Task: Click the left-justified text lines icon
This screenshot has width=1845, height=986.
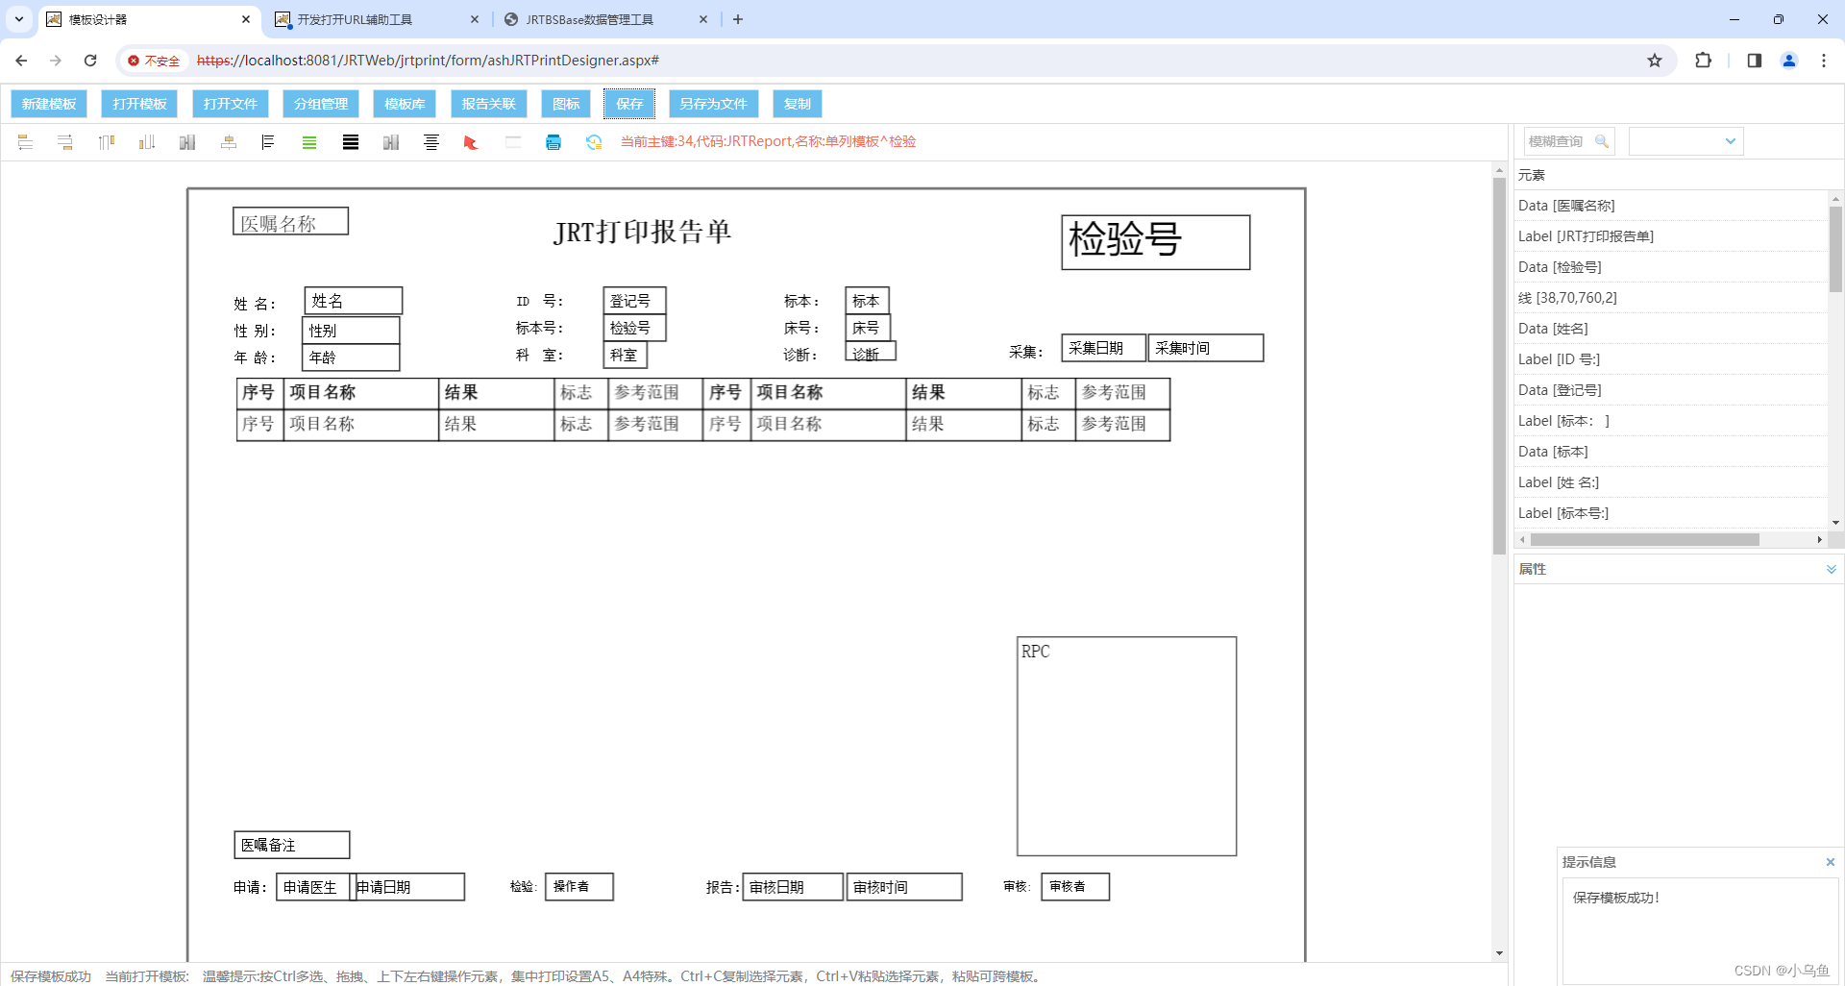Action: [x=268, y=142]
